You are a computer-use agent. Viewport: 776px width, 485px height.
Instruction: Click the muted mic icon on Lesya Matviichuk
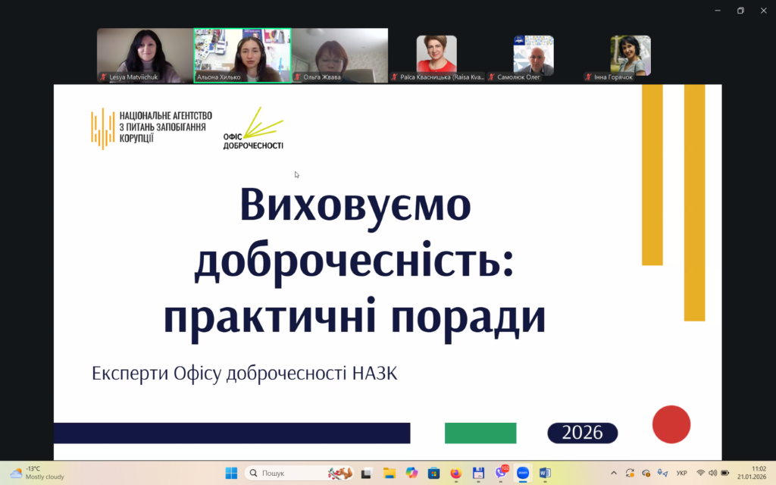104,77
